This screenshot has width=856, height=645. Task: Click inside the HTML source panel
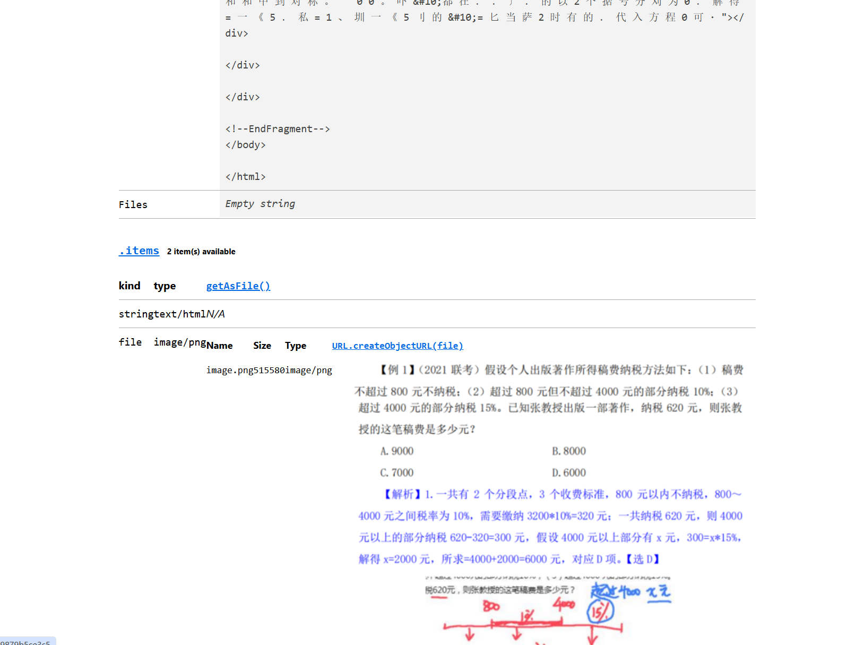coord(478,96)
